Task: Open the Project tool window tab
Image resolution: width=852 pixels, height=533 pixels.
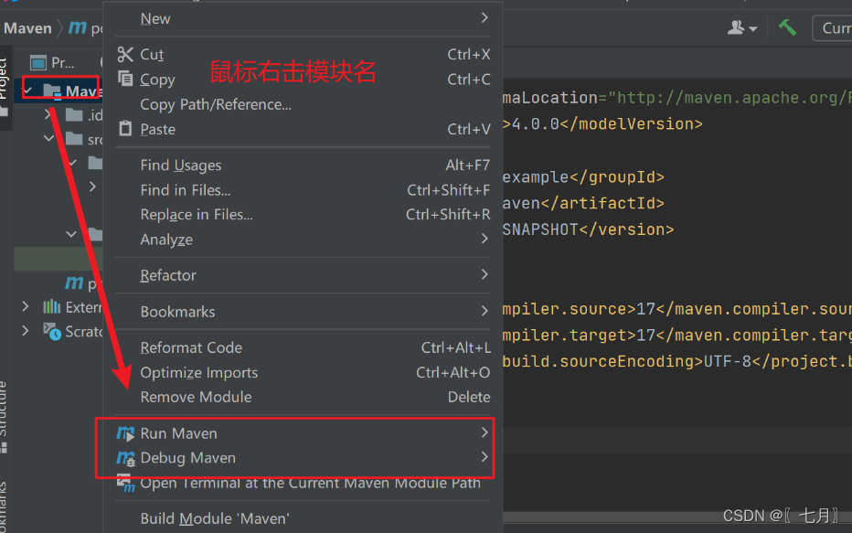Action: (5, 87)
